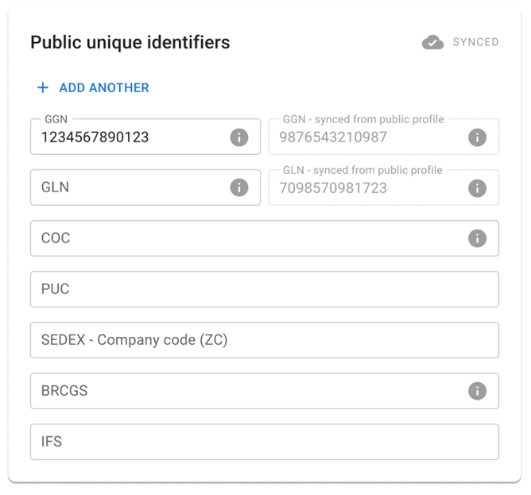The width and height of the screenshot is (531, 495).
Task: Focus the IFS input field
Action: click(265, 442)
